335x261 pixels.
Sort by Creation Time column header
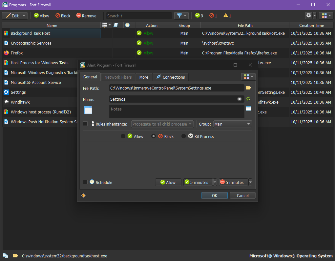[311, 26]
